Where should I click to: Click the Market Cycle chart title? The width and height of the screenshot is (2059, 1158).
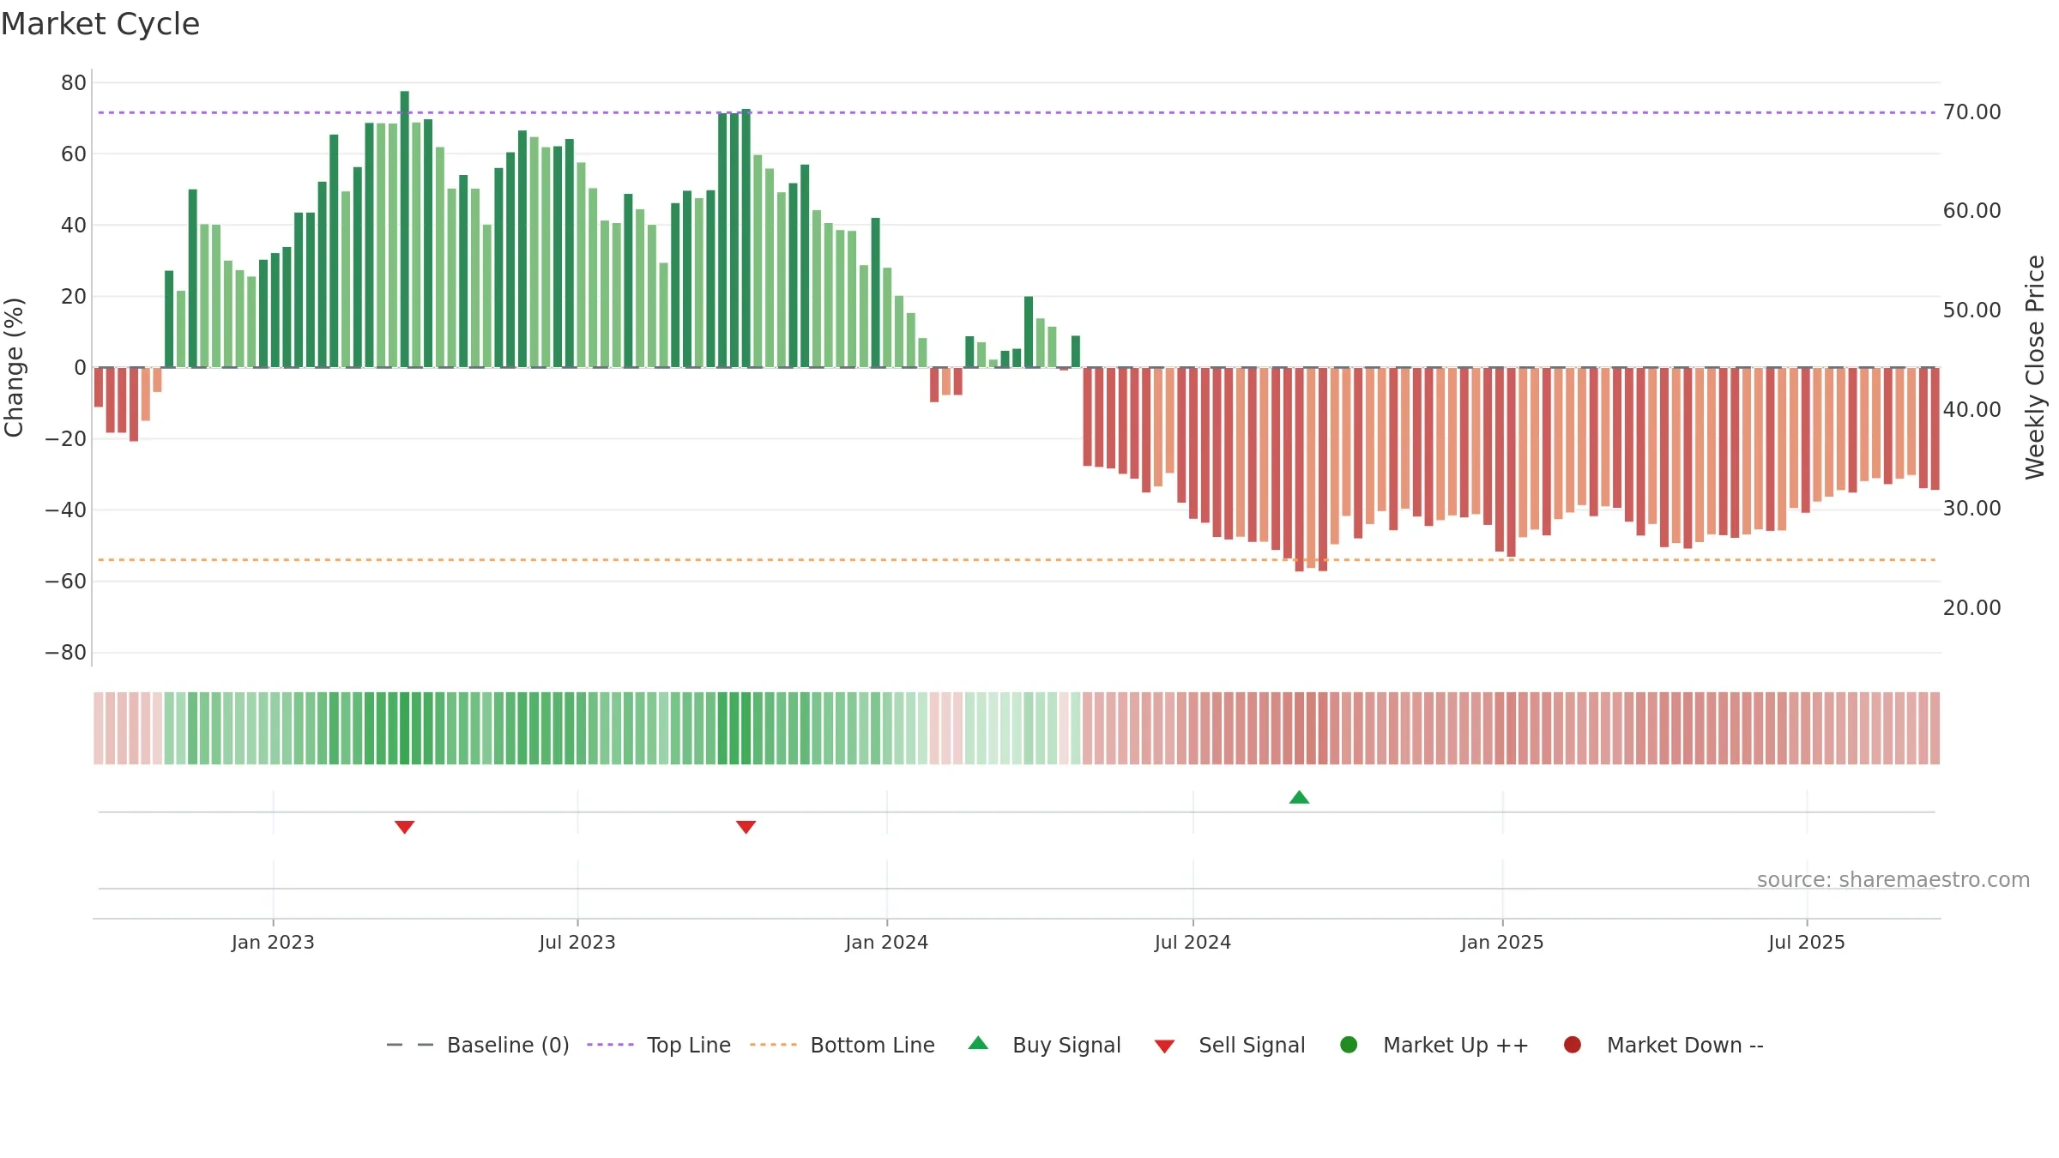click(100, 24)
